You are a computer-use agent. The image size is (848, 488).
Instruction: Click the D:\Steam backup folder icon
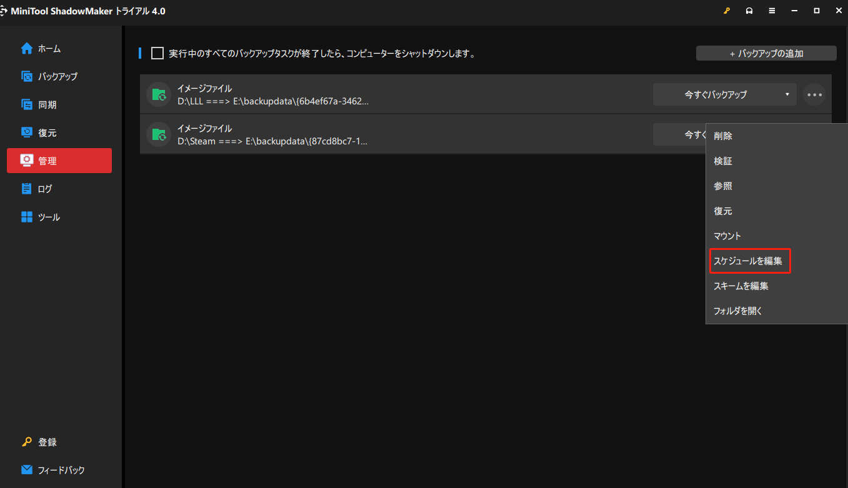coord(159,134)
